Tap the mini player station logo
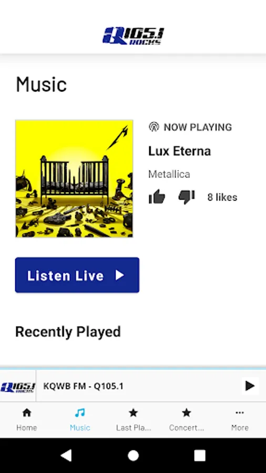 coord(18,386)
